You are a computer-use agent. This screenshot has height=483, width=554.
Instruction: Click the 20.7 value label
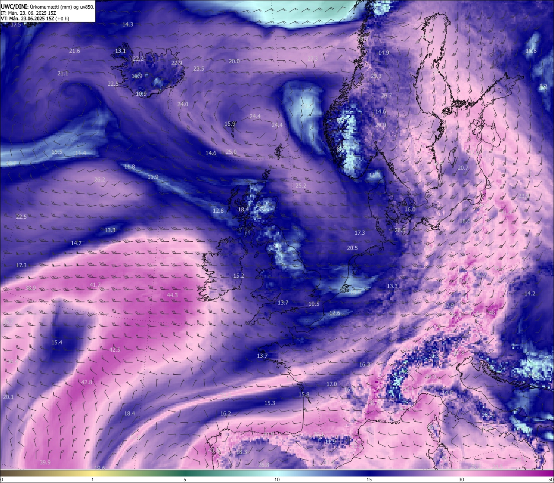click(463, 168)
